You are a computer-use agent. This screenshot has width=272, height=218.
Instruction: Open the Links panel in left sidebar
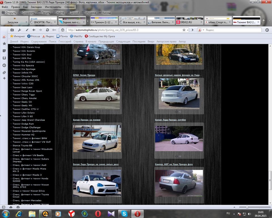(x=4, y=72)
